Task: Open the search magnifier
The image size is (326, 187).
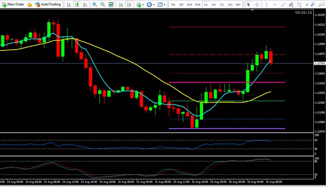Action: coord(313,4)
